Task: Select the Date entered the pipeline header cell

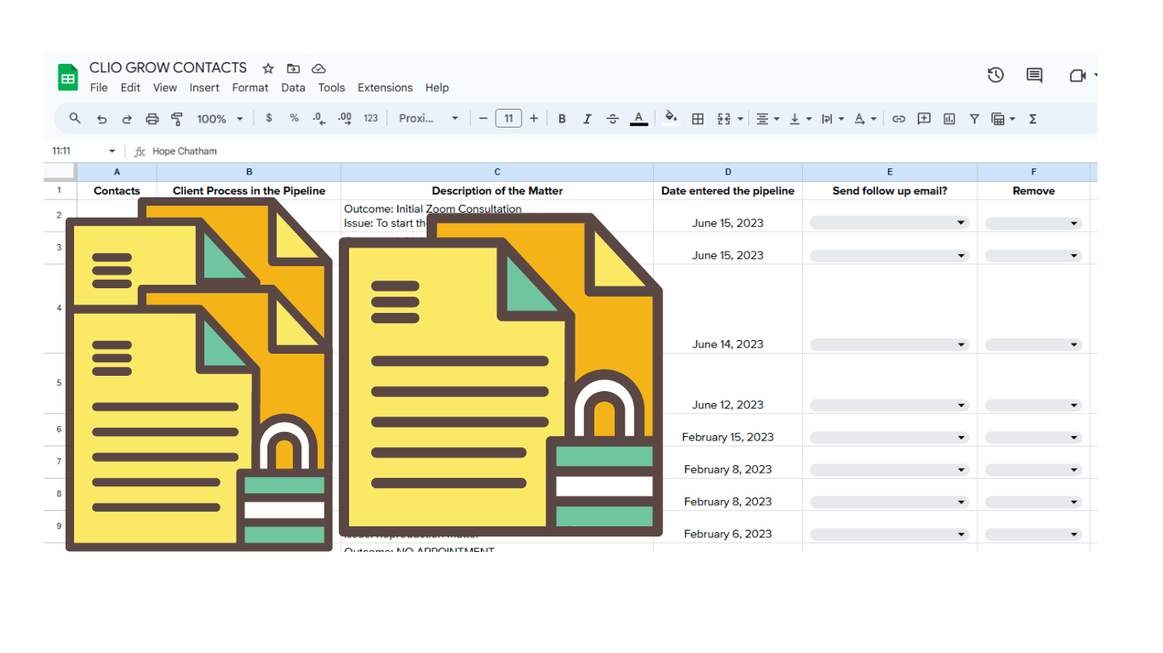Action: (x=728, y=191)
